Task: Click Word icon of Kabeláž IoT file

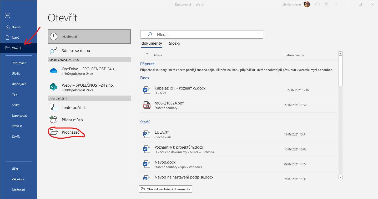Action: pyautogui.click(x=146, y=90)
